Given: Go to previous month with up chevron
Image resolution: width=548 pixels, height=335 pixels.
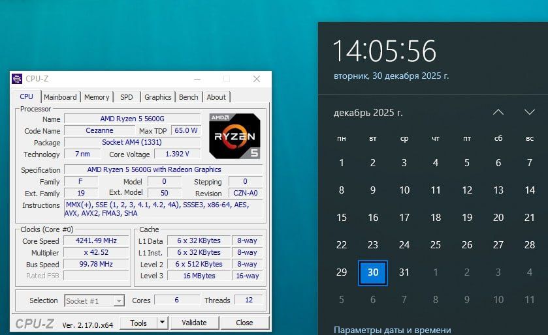Looking at the screenshot, I should click(498, 112).
